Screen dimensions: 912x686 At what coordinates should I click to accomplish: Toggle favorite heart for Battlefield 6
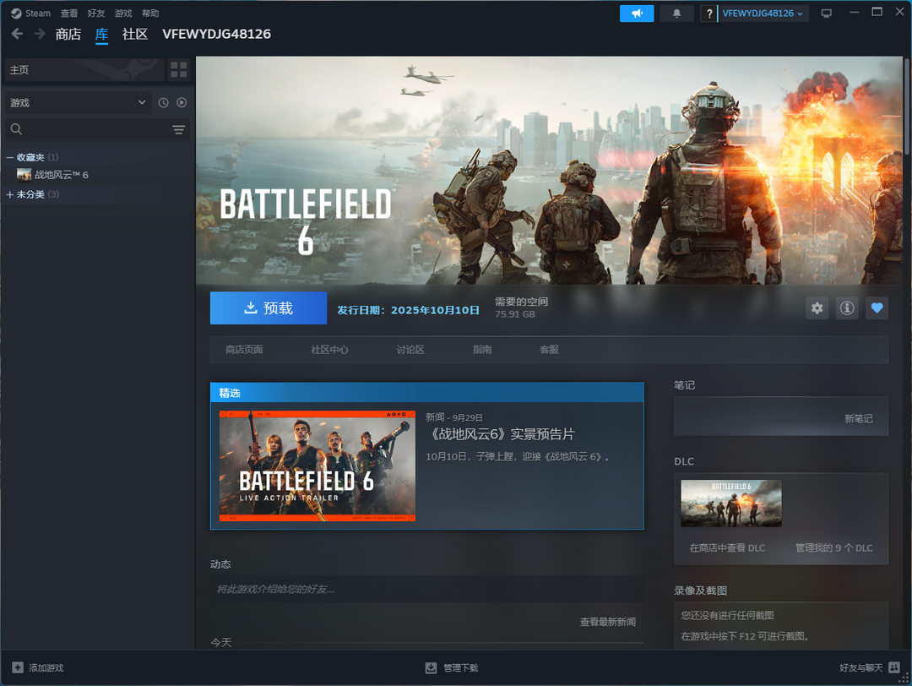[877, 308]
